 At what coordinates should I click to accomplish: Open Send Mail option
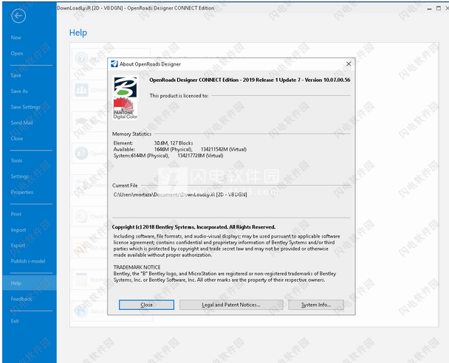coord(21,122)
